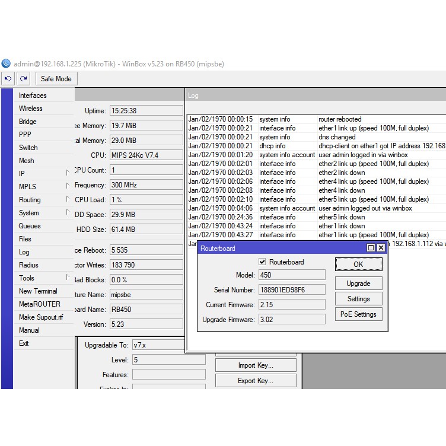Select the 'router rebooted' log entry
This screenshot has width=446, height=446.
pyautogui.click(x=339, y=119)
